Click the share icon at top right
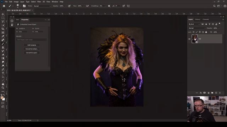 225,6
